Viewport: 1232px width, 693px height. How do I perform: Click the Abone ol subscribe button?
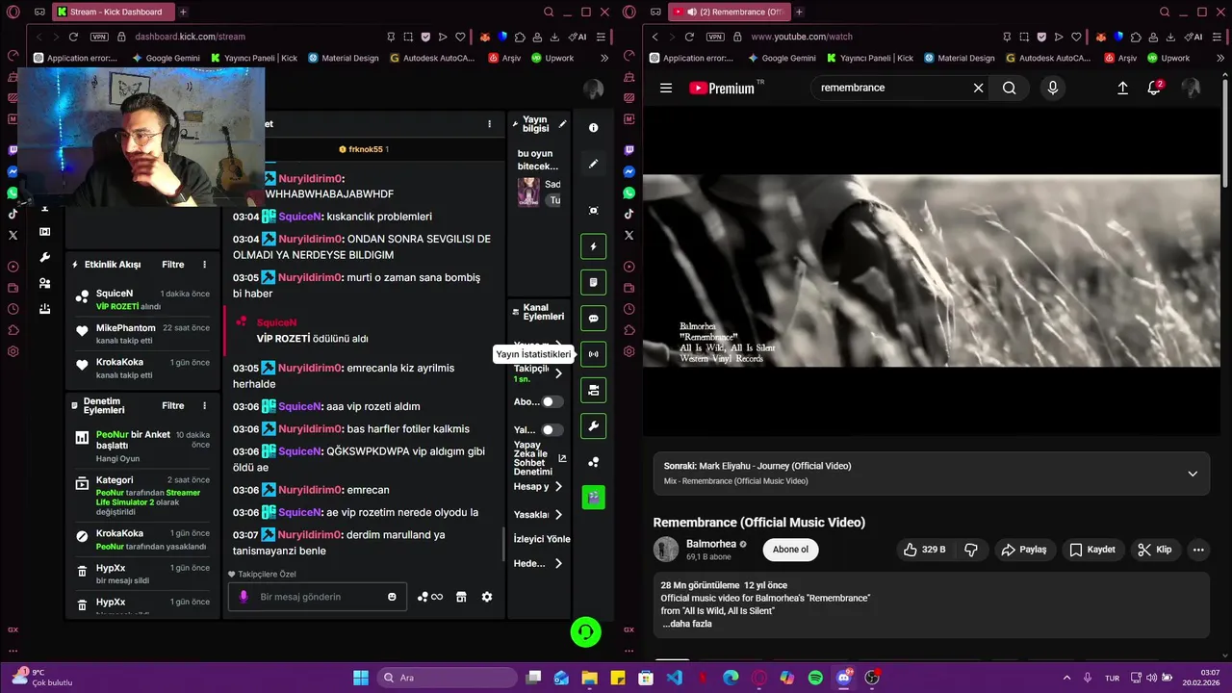790,550
